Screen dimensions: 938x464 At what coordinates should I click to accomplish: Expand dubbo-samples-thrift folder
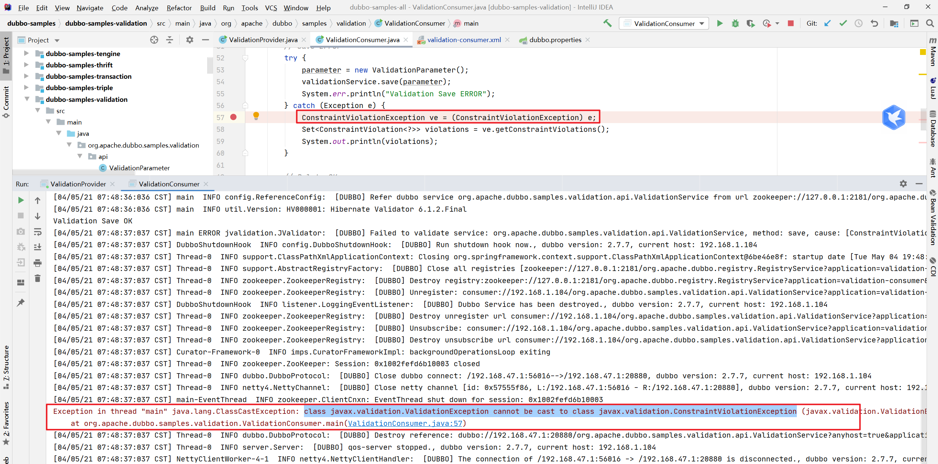pyautogui.click(x=26, y=65)
